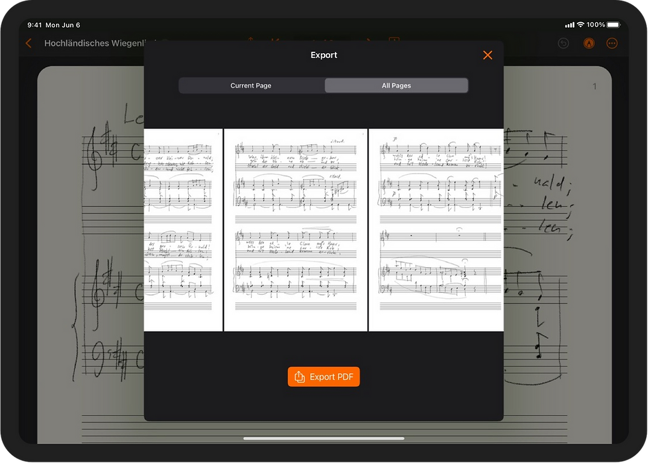Tap the next-page chevron in the toolbar
Viewport: 648px width, 463px height.
[x=368, y=41]
